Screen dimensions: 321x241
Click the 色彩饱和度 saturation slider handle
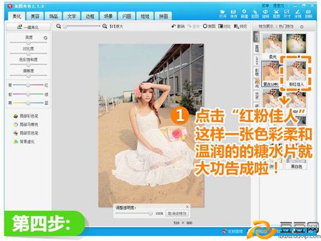28,64
